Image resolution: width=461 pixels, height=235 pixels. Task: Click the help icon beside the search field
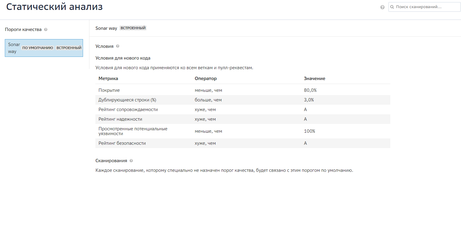tap(382, 7)
